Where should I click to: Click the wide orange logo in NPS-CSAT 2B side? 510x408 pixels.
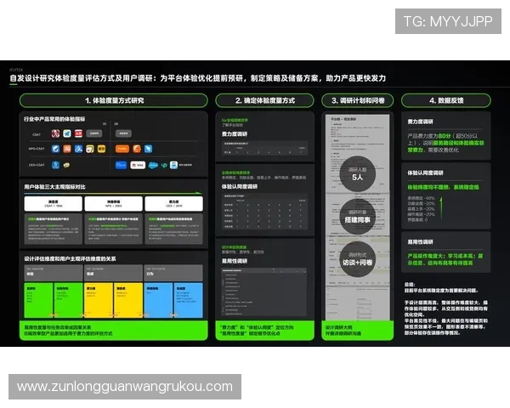[x=122, y=149]
